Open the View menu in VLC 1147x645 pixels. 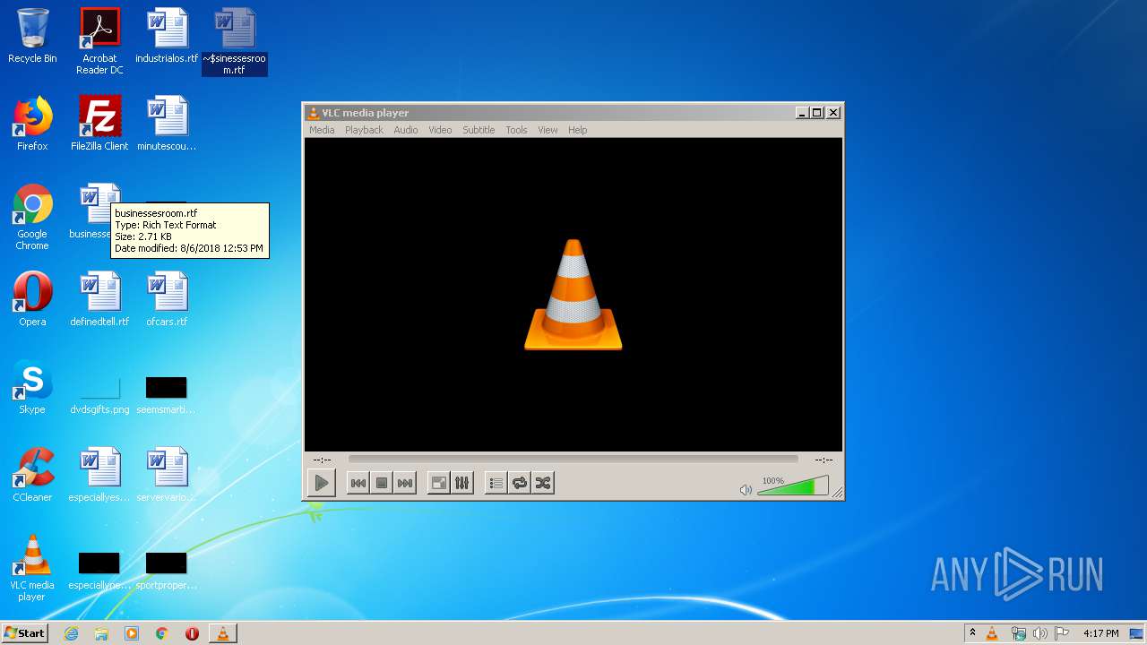548,130
